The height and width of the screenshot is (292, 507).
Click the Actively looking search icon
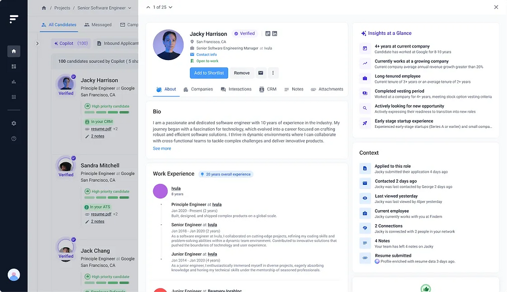(x=365, y=108)
